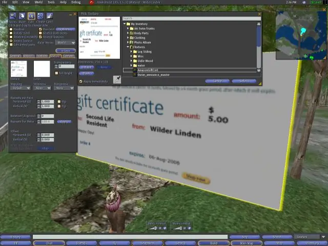Select the Land tool icon
The width and height of the screenshot is (328, 246).
pyautogui.click(x=50, y=16)
